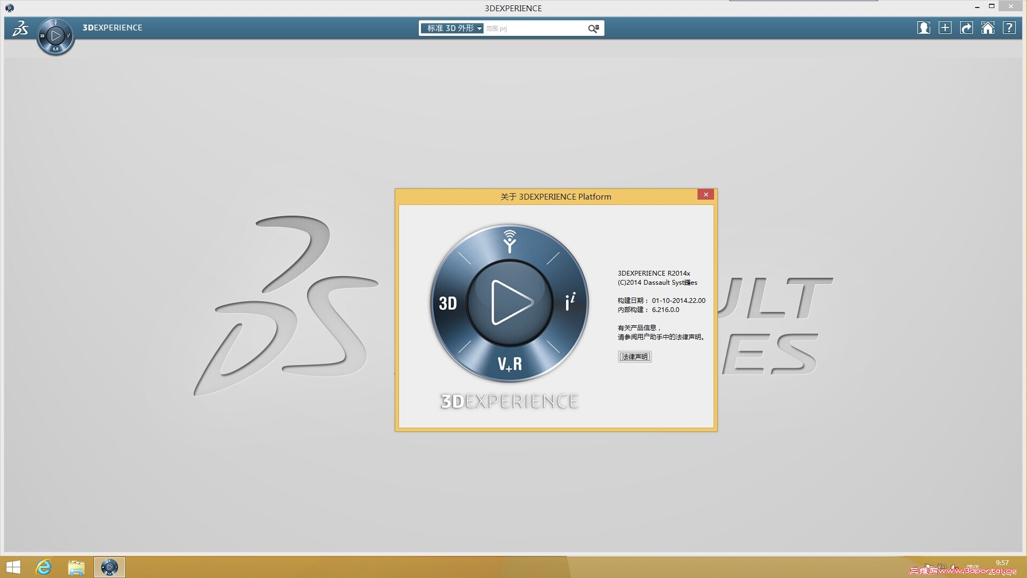Screen dimensions: 1027x578
Task: Open File Explorer from taskbar
Action: (76, 567)
